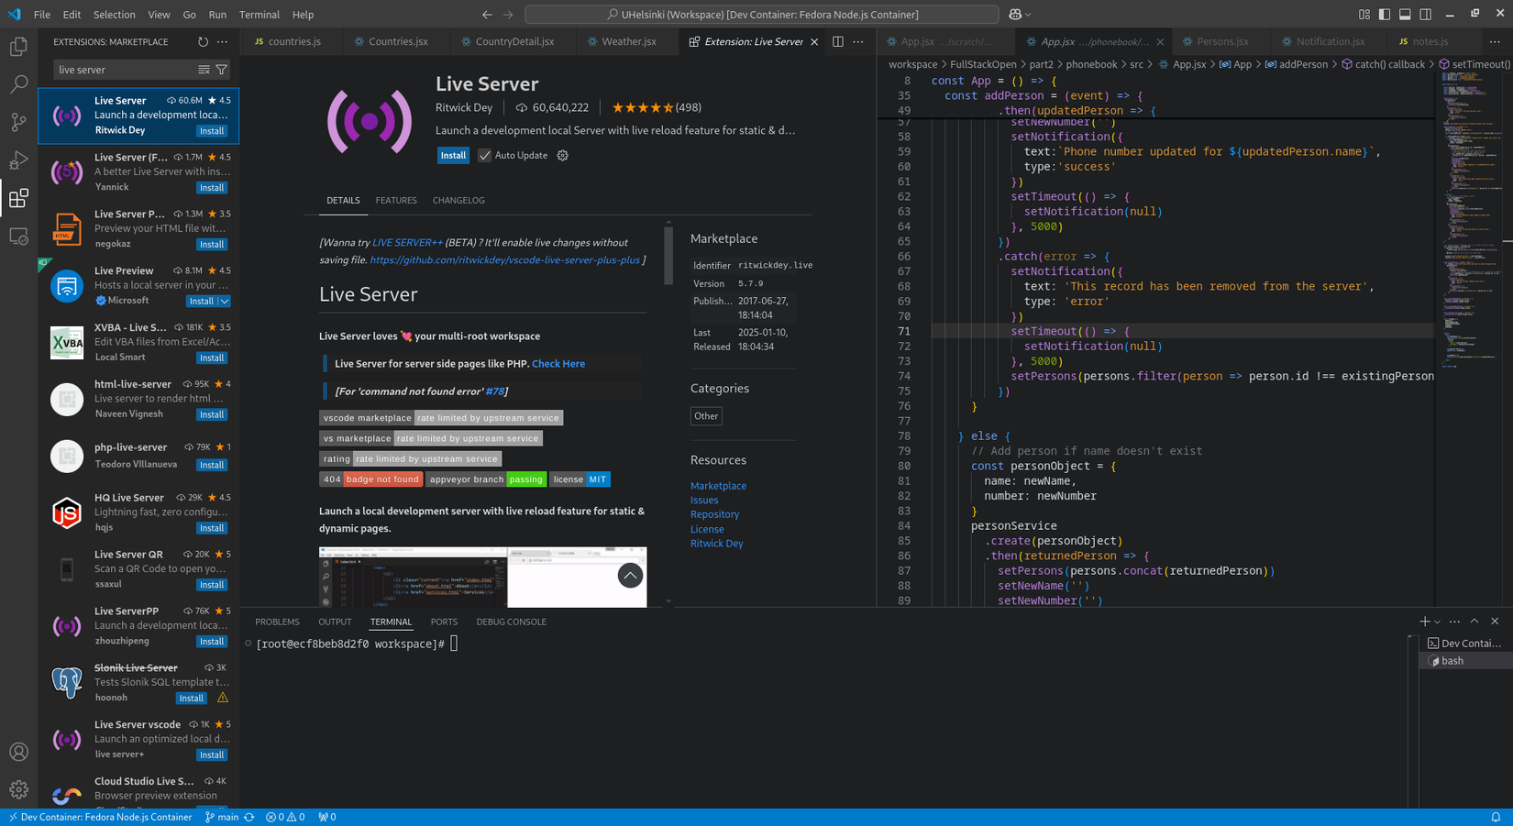The image size is (1513, 826).
Task: Uncheck the Auto Update checkbox
Action: tap(484, 155)
